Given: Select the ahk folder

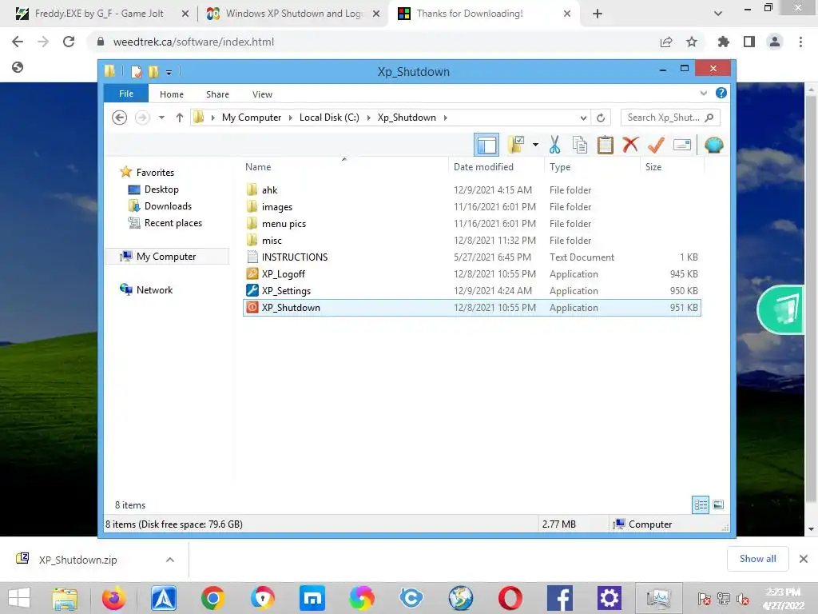Looking at the screenshot, I should (471, 190).
